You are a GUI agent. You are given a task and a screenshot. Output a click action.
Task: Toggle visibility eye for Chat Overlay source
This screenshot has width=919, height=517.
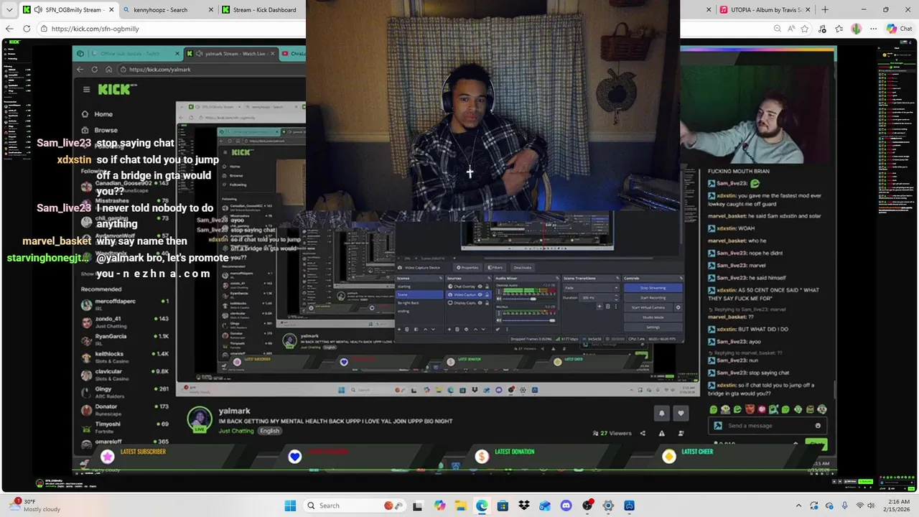click(480, 287)
